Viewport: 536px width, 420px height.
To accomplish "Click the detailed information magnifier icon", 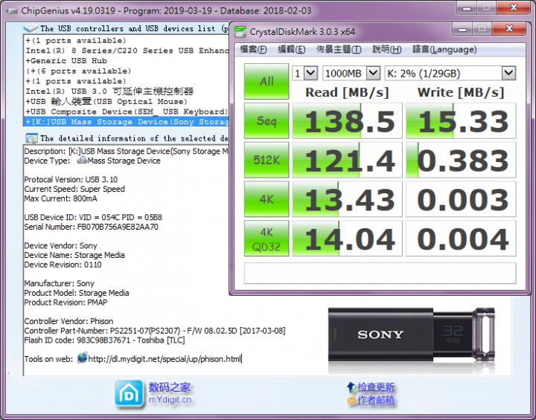I will (31, 138).
